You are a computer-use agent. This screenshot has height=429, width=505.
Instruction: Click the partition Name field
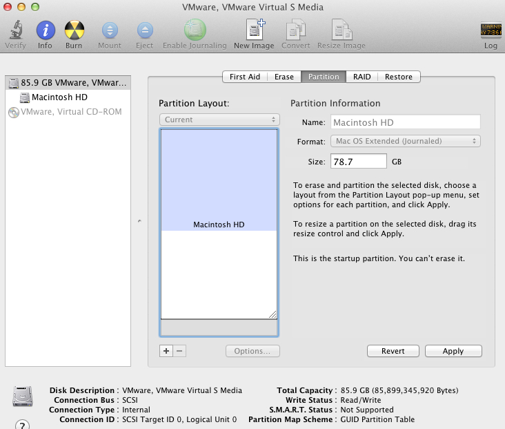406,122
